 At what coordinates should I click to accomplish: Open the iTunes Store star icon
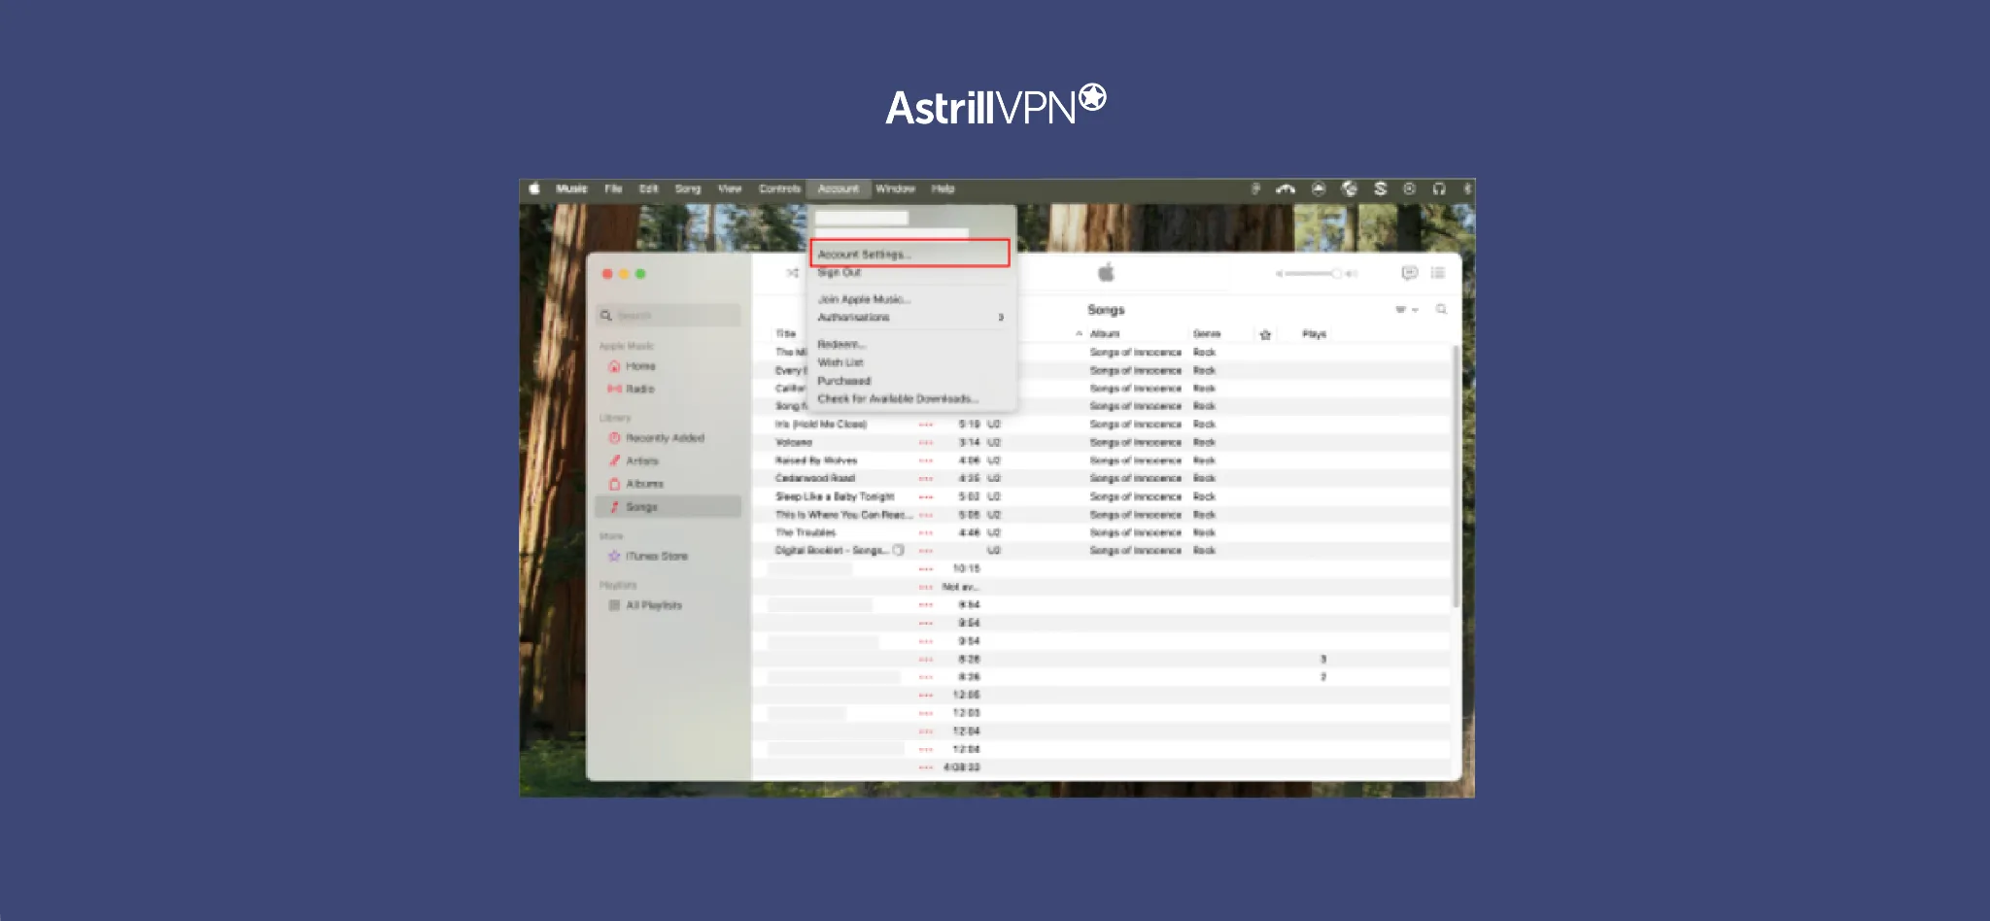(614, 557)
